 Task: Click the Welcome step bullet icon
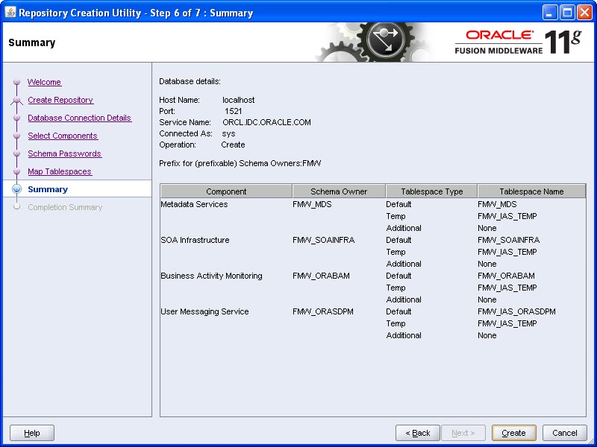[x=16, y=82]
